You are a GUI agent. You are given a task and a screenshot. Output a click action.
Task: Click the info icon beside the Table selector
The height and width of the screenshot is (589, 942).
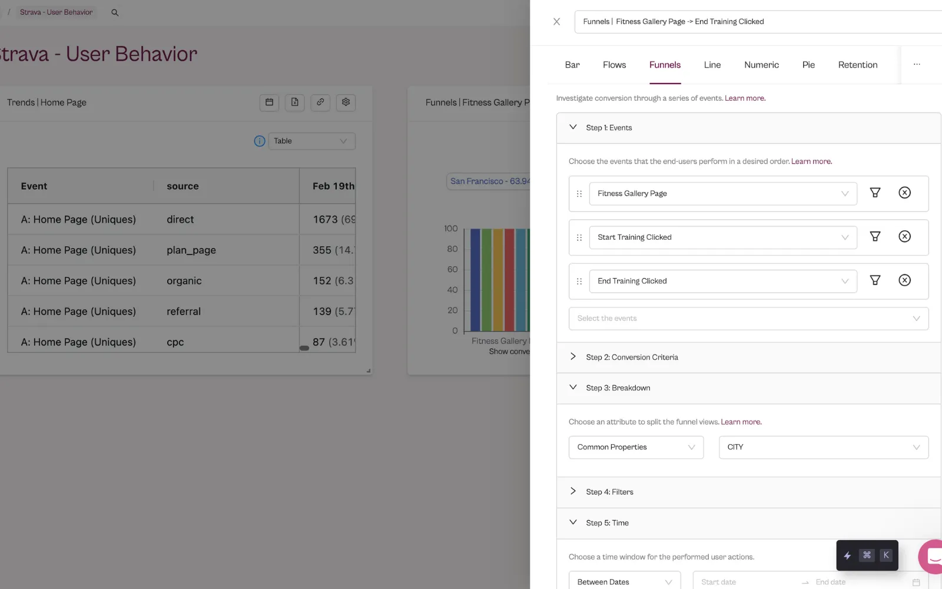pos(259,141)
